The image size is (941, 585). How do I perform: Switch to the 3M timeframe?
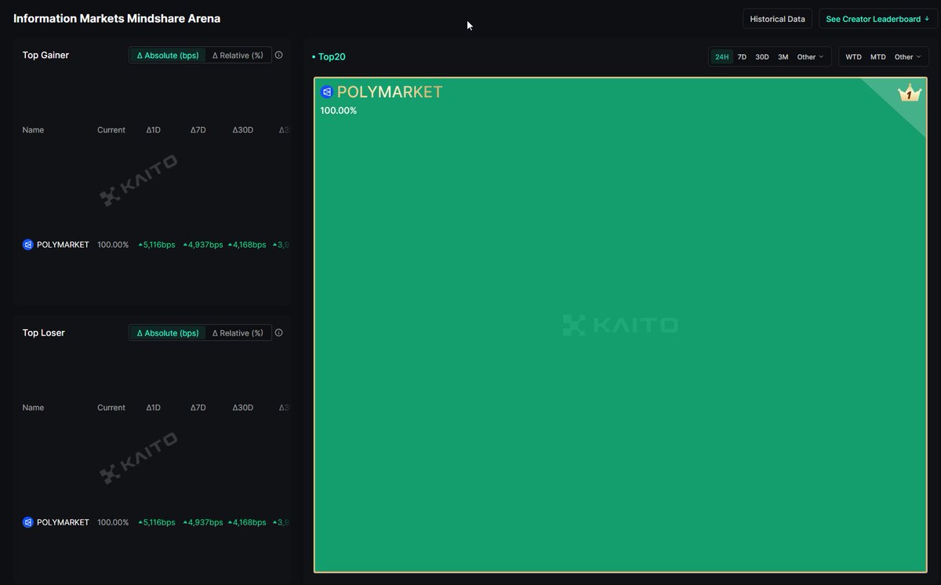tap(783, 56)
